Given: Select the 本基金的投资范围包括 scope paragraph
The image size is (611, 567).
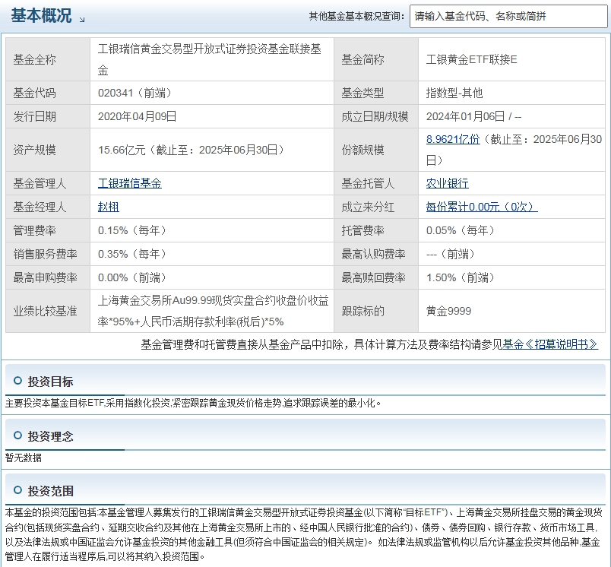Looking at the screenshot, I should click(x=304, y=534).
